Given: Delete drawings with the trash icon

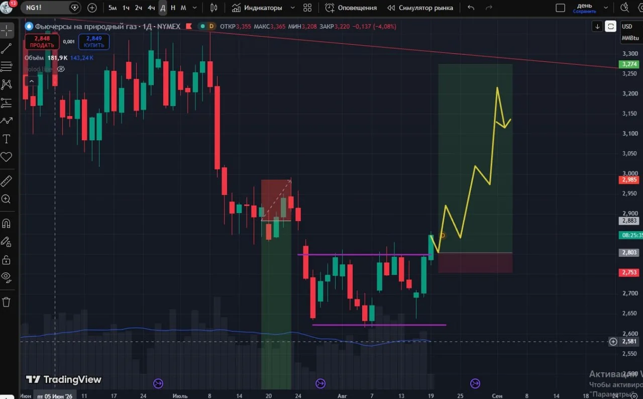Looking at the screenshot, I should pos(7,302).
